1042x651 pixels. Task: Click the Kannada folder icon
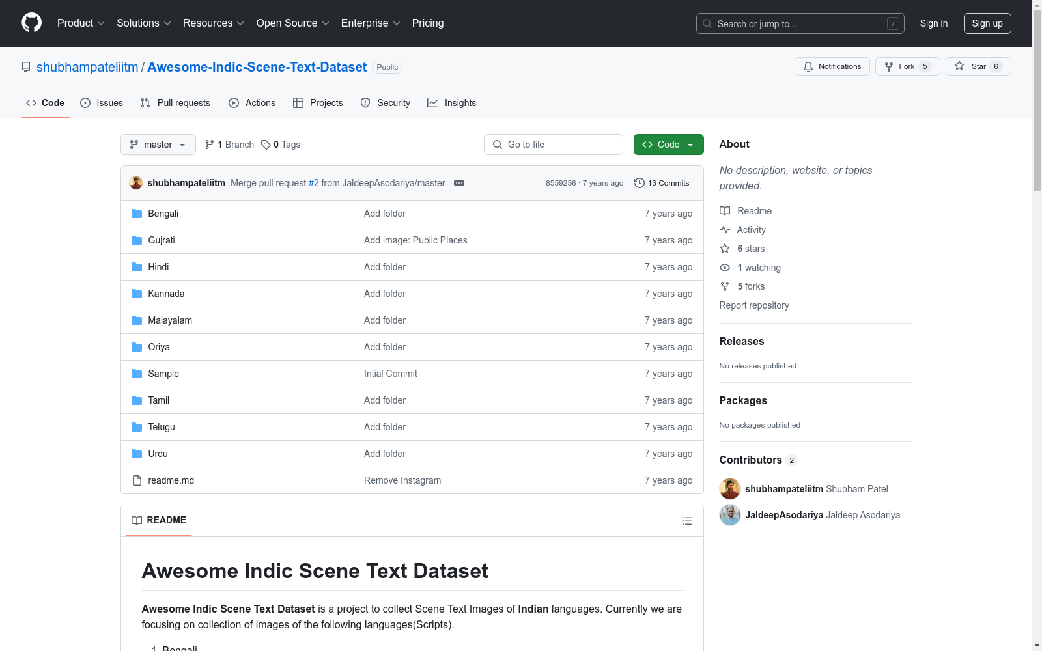point(137,294)
